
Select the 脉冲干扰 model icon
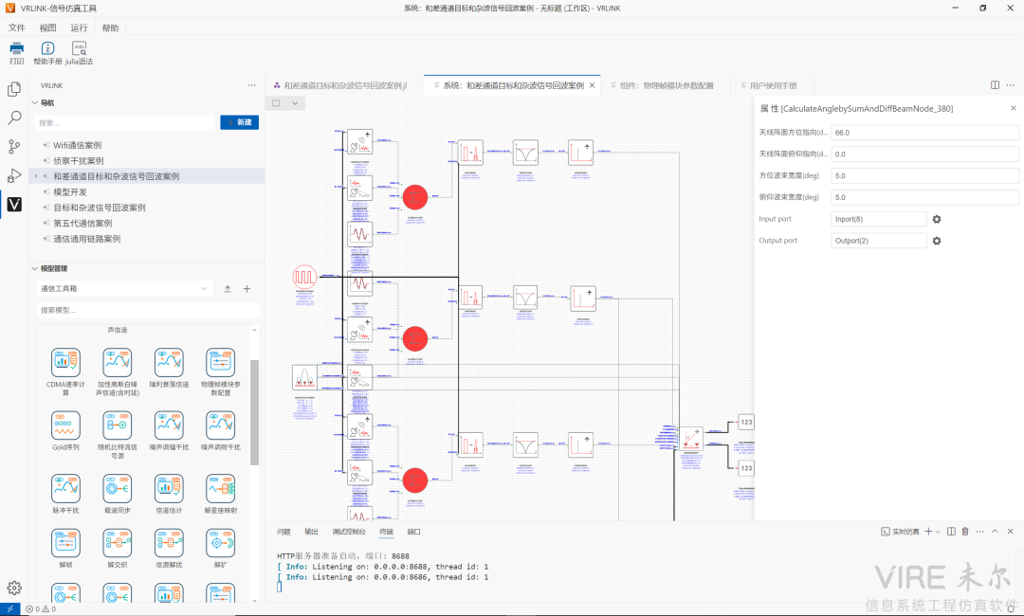[65, 488]
